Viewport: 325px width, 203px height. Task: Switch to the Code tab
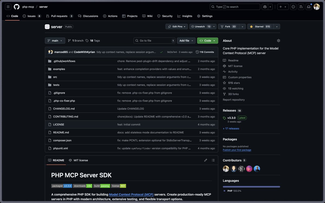[12, 16]
